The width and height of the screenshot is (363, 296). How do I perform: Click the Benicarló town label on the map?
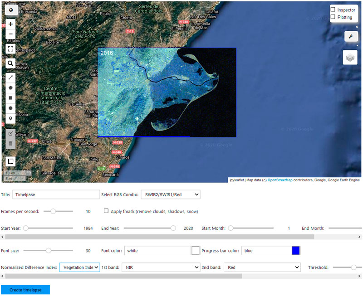coord(110,175)
